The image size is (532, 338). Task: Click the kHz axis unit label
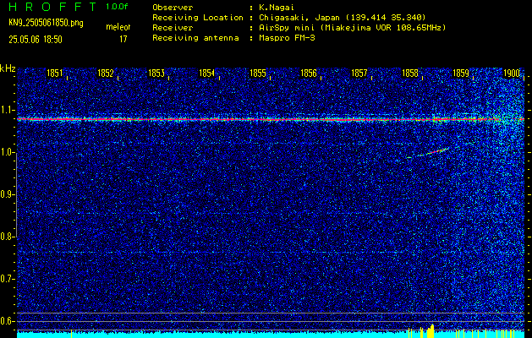tap(8, 68)
